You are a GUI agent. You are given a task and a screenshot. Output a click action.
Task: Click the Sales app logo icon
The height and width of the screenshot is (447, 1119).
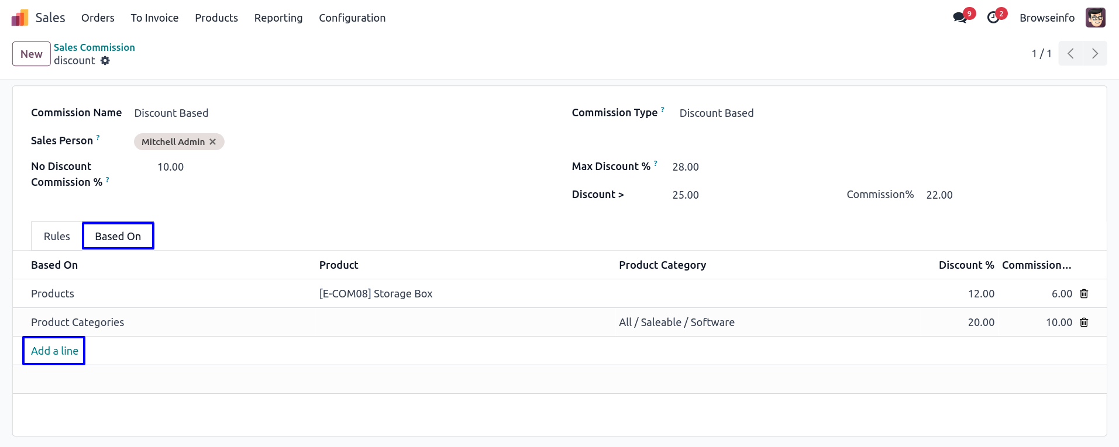(x=20, y=18)
